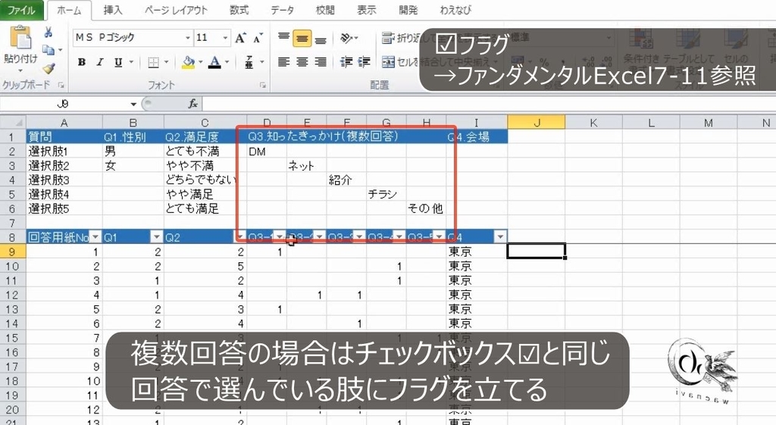Decrease font size with smaller A icon
This screenshot has height=425, width=776.
[x=258, y=38]
